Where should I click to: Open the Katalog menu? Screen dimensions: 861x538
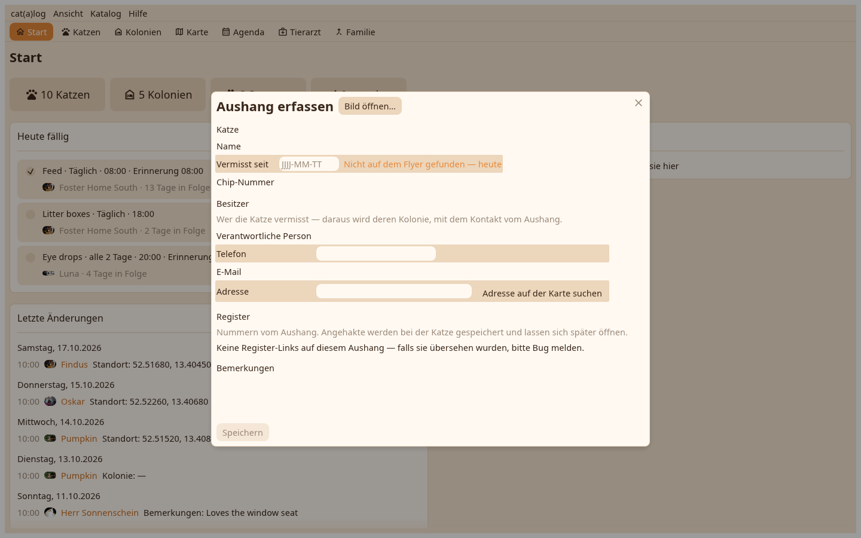(106, 14)
